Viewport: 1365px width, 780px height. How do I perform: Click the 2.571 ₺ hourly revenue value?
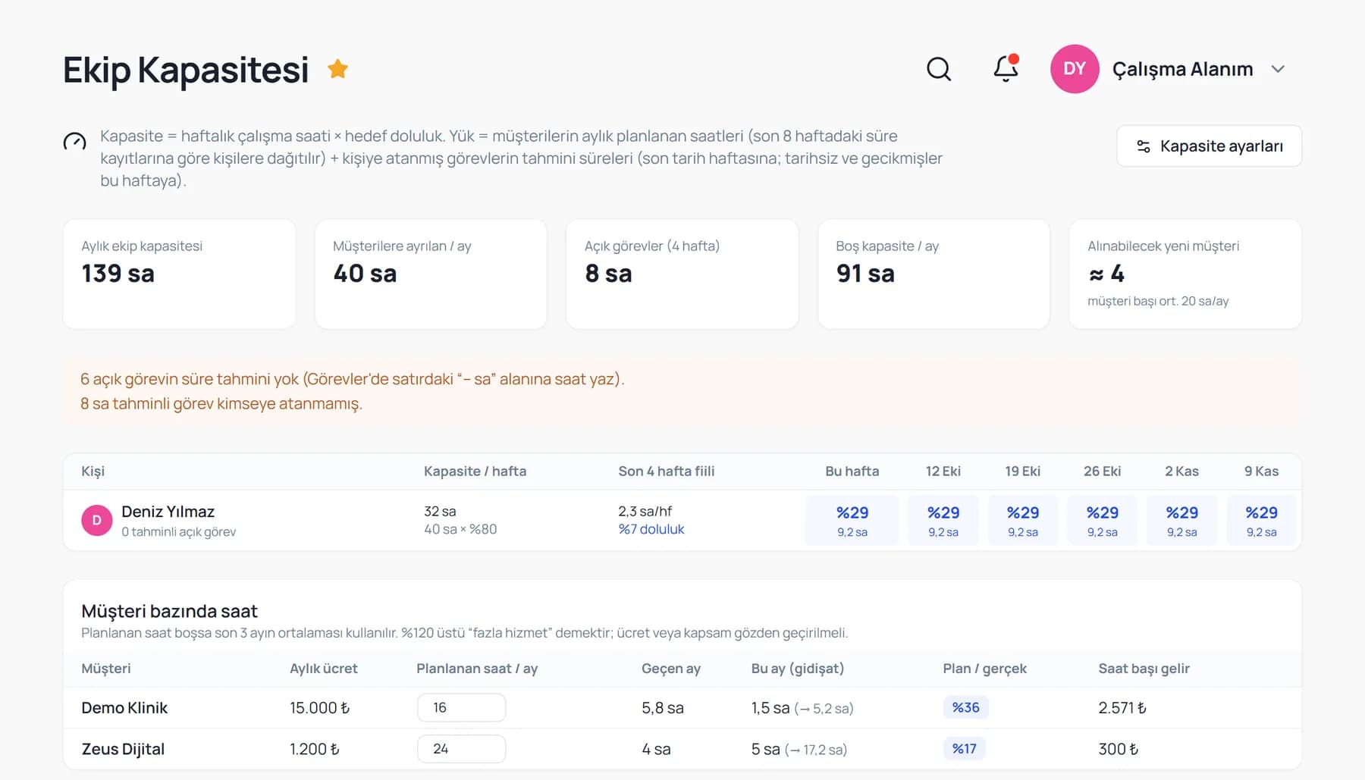click(1122, 708)
